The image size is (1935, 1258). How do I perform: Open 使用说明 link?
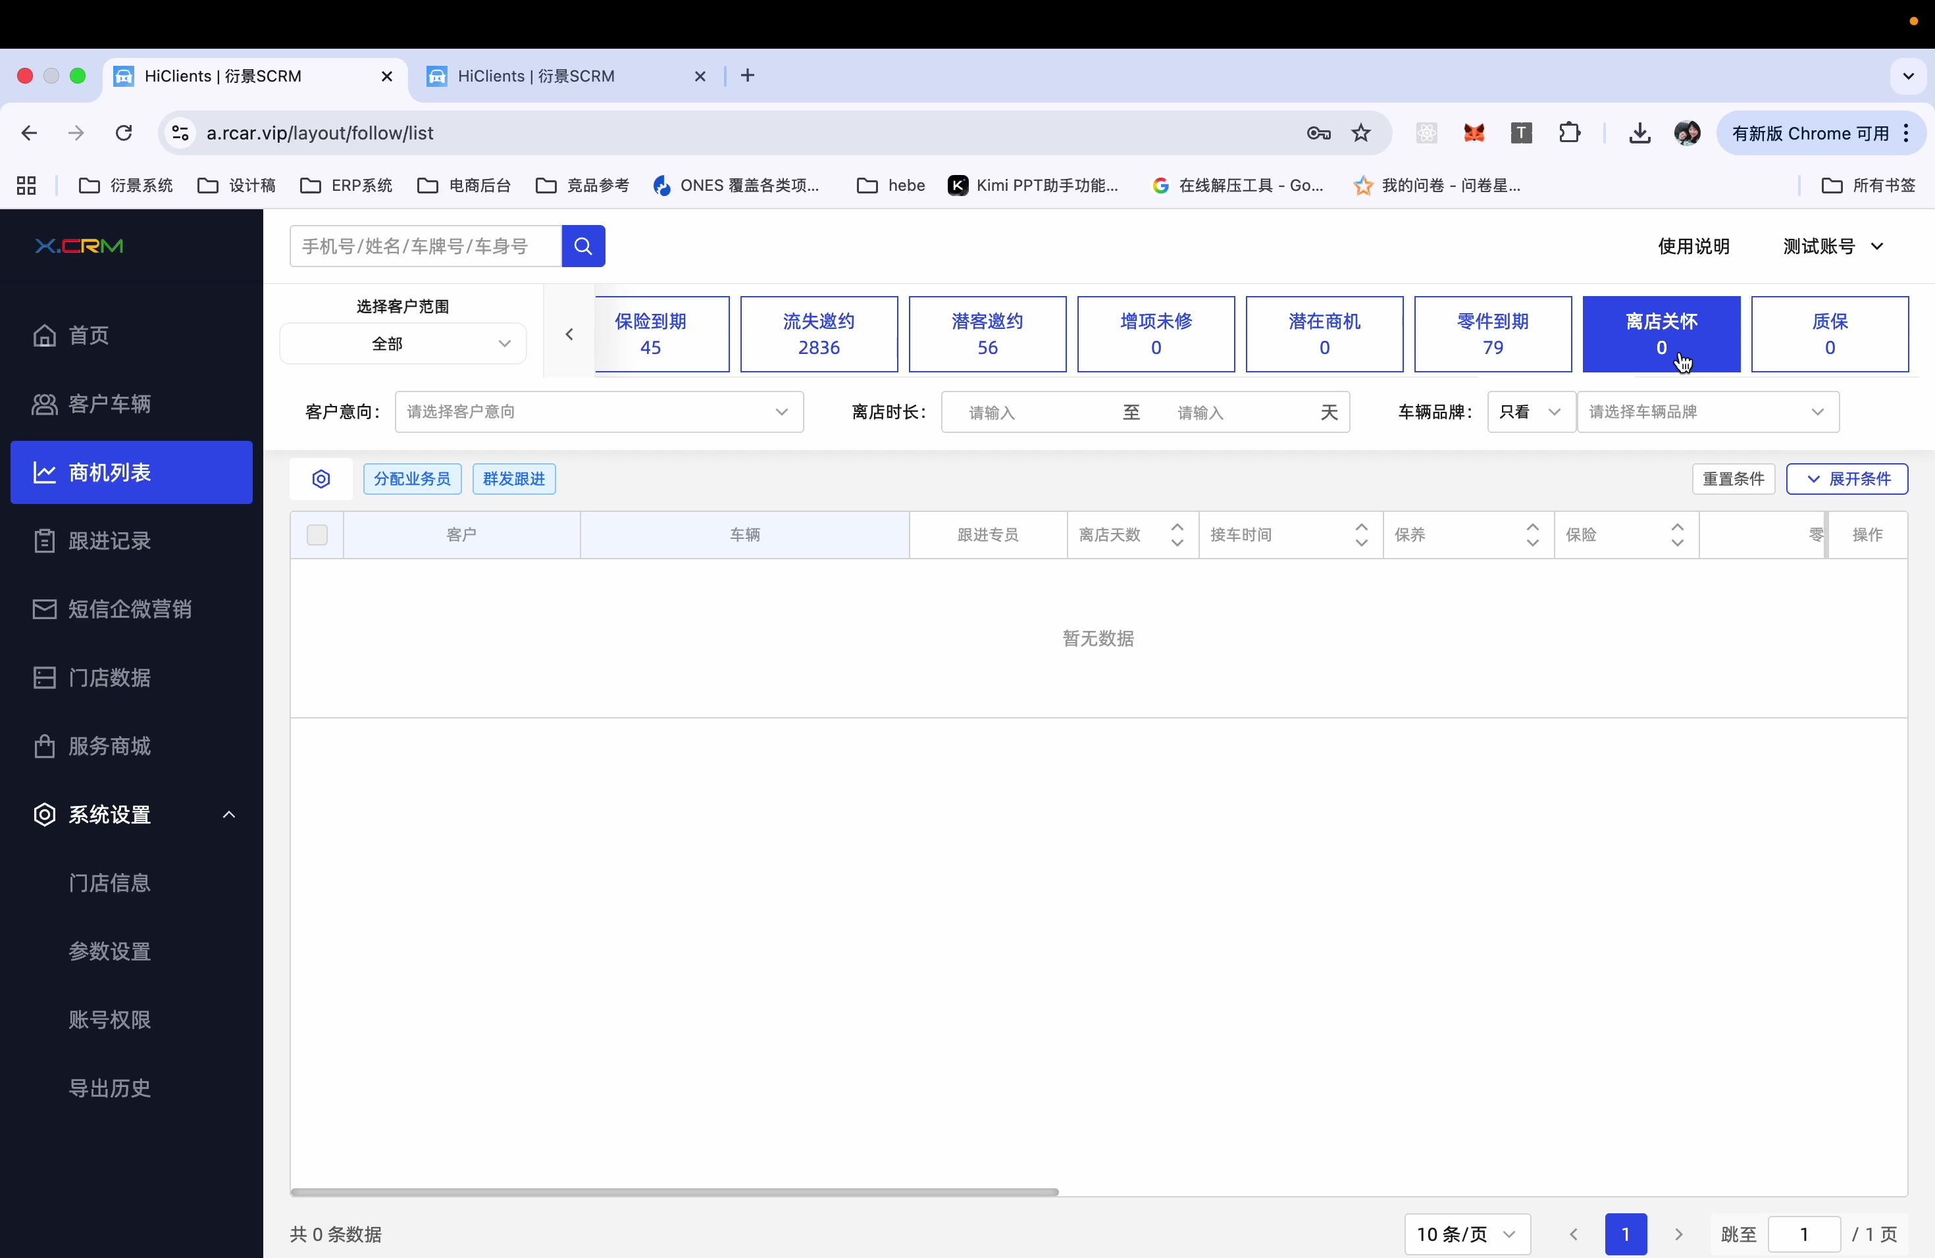(1693, 246)
